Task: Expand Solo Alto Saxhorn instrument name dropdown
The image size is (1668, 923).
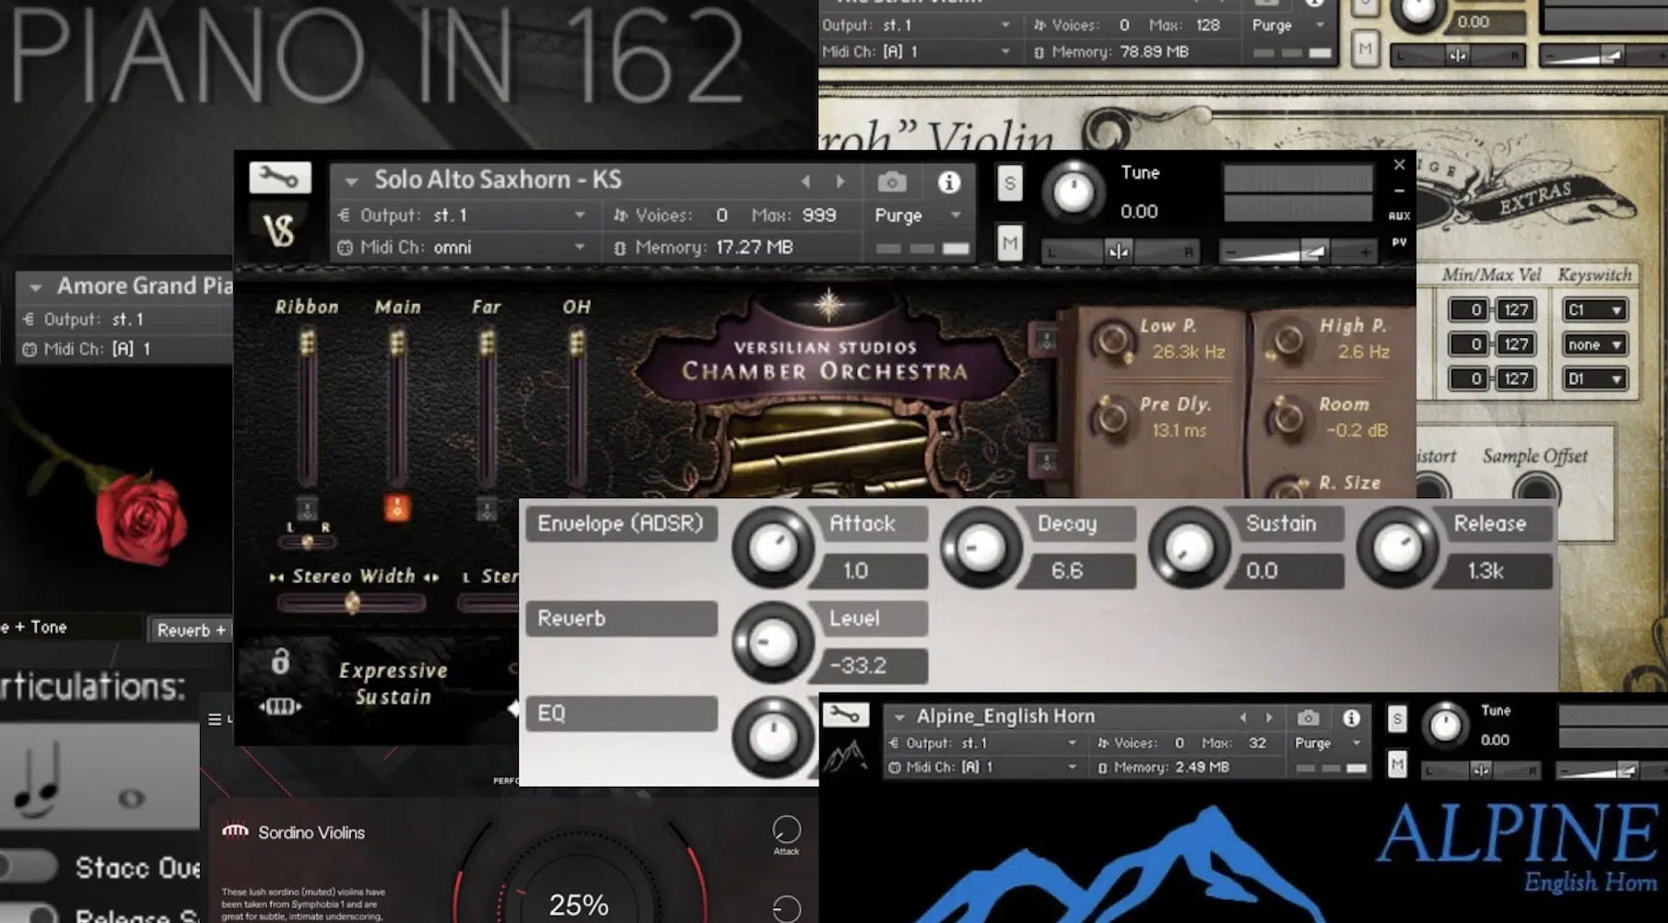Action: 351,182
